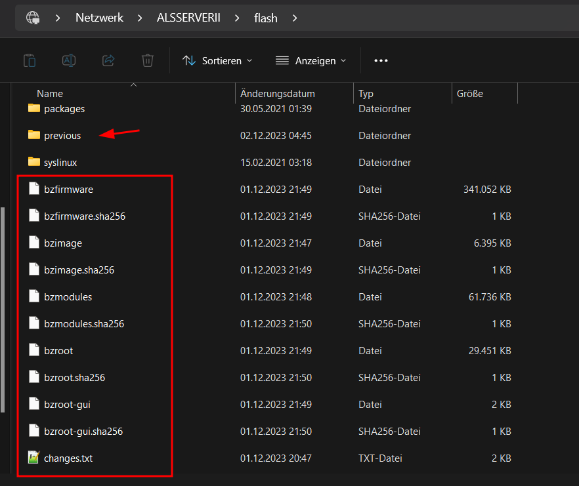The height and width of the screenshot is (486, 579).
Task: Go to Netzwerk in the breadcrumb
Action: (x=99, y=18)
